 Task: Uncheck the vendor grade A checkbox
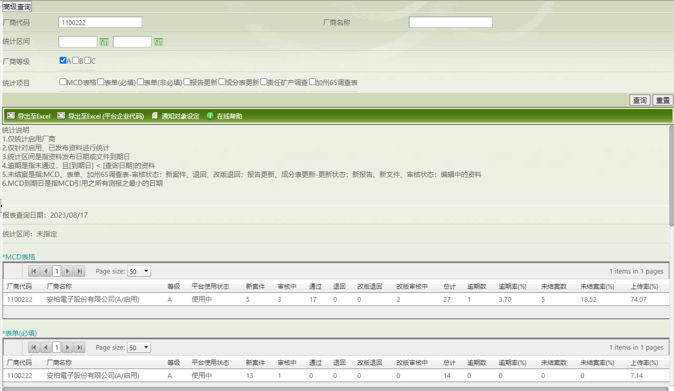63,61
